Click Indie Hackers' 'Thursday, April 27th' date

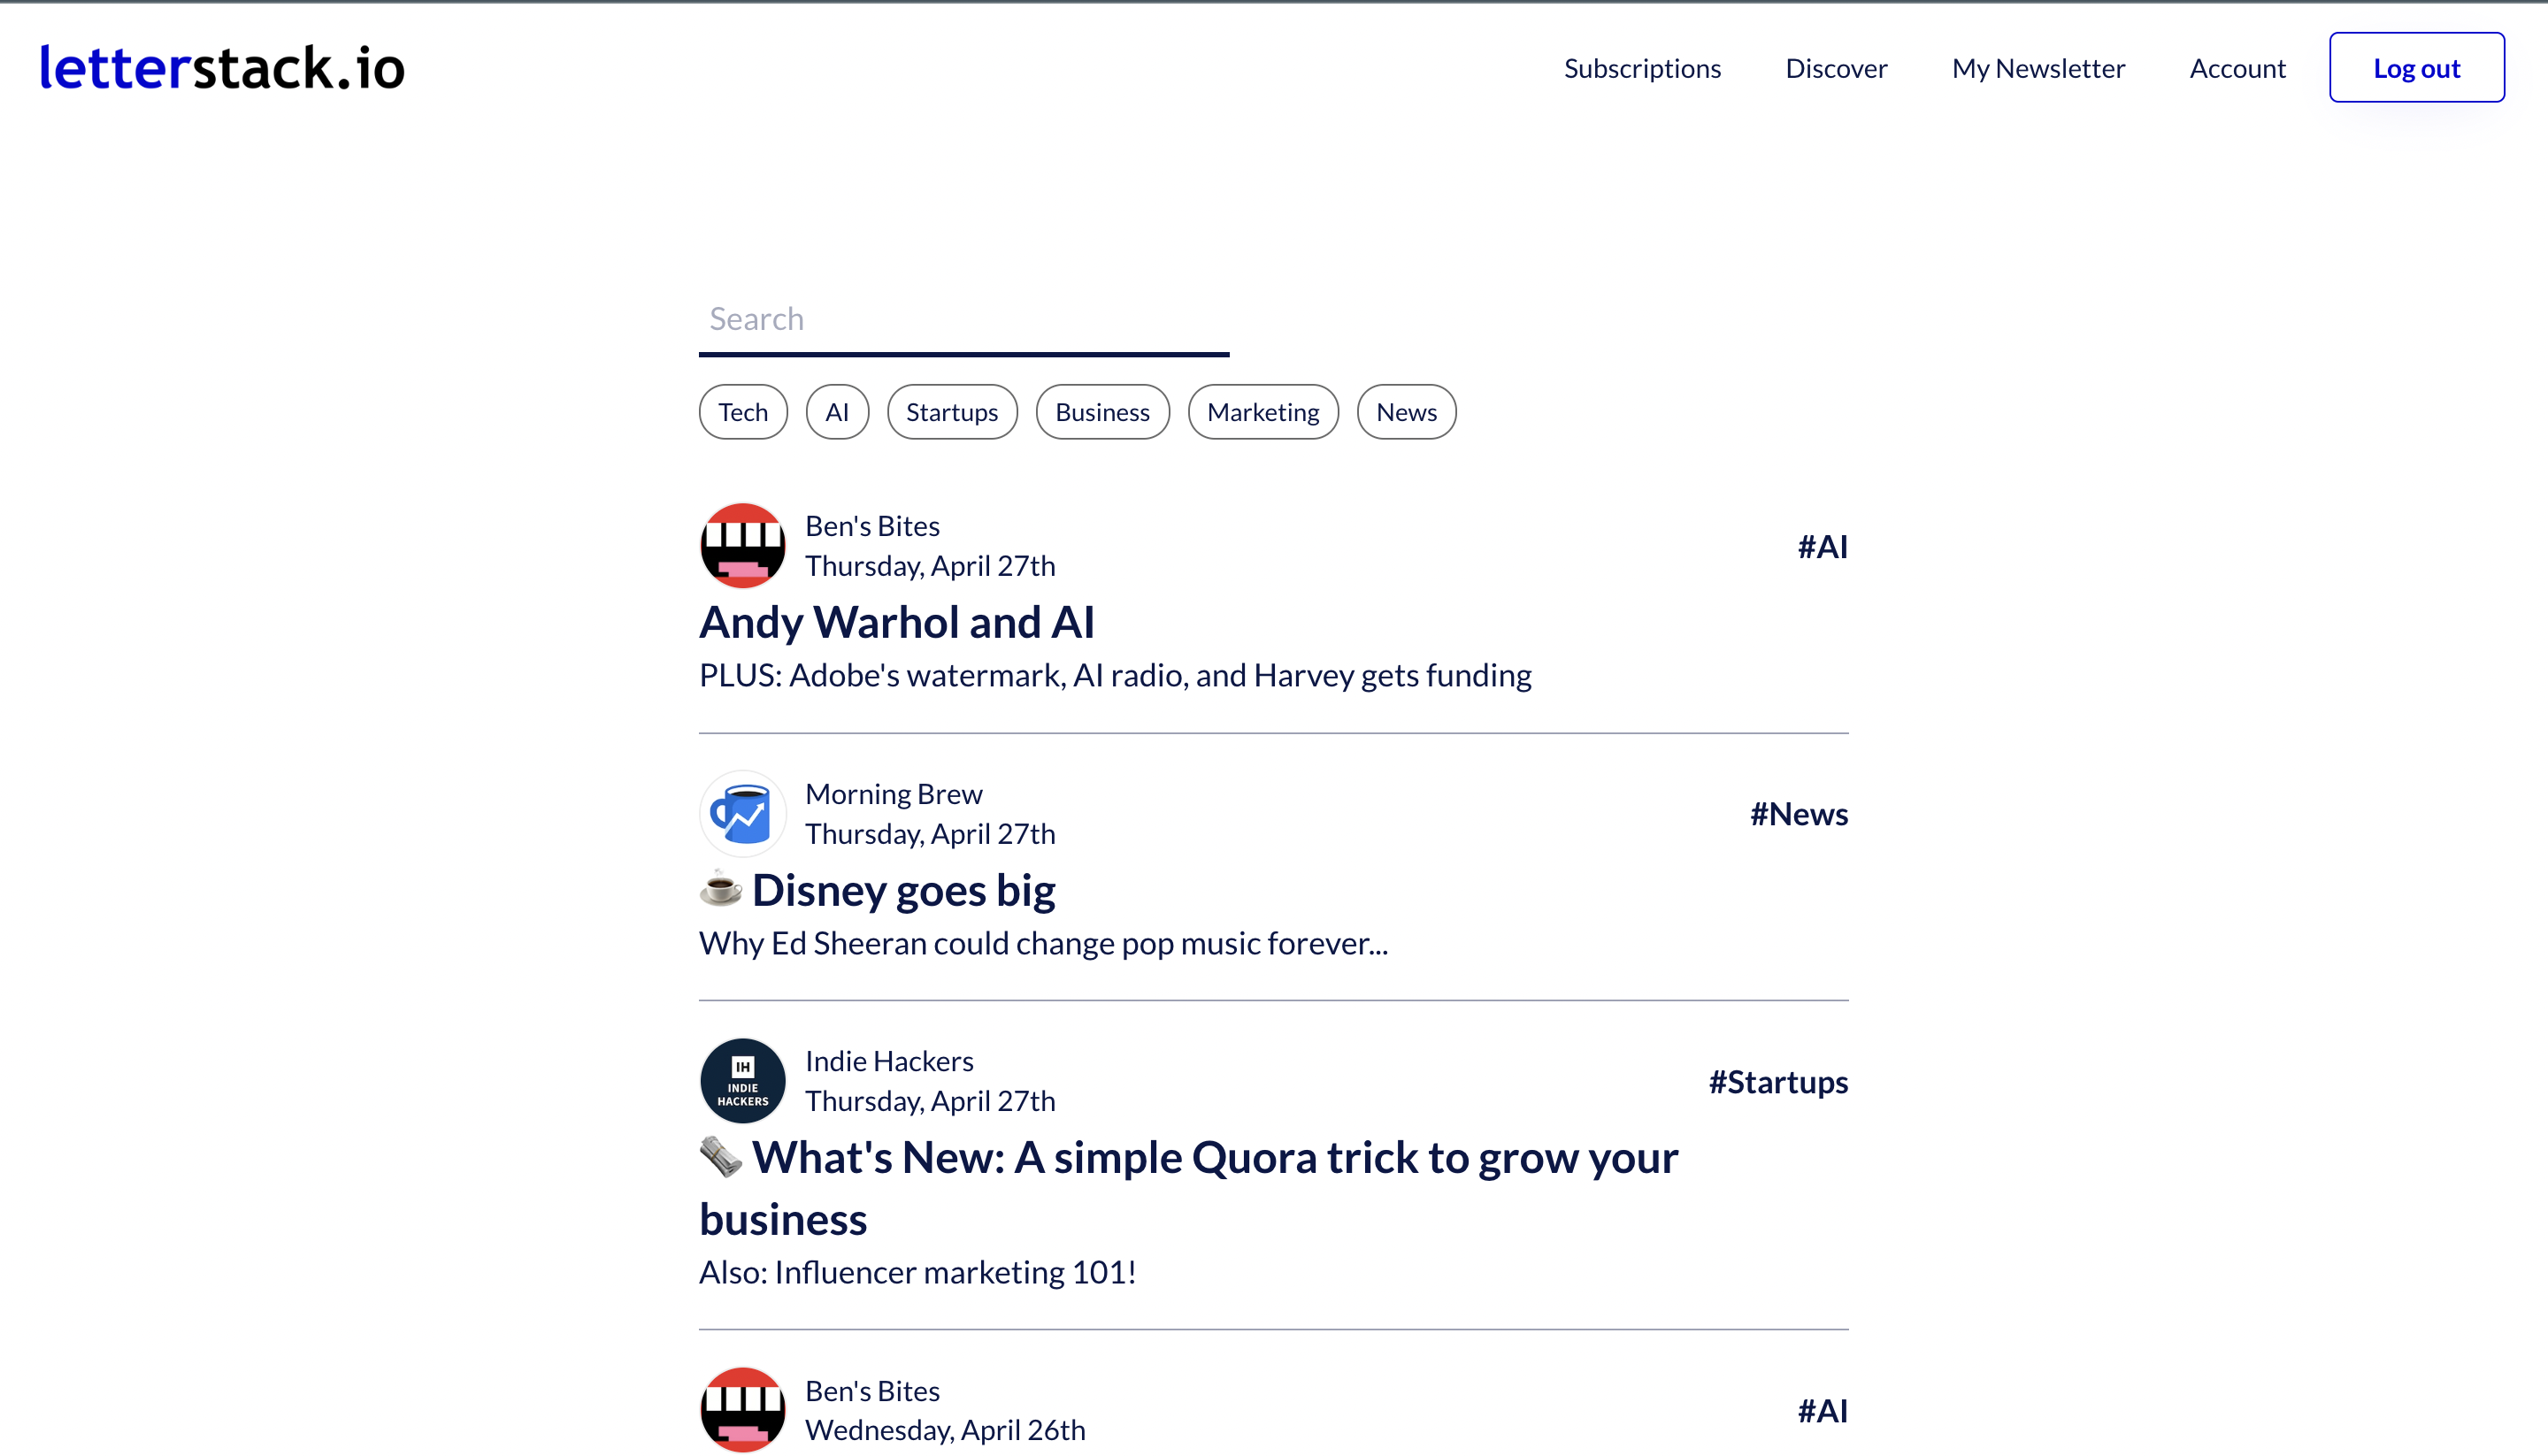click(930, 1101)
